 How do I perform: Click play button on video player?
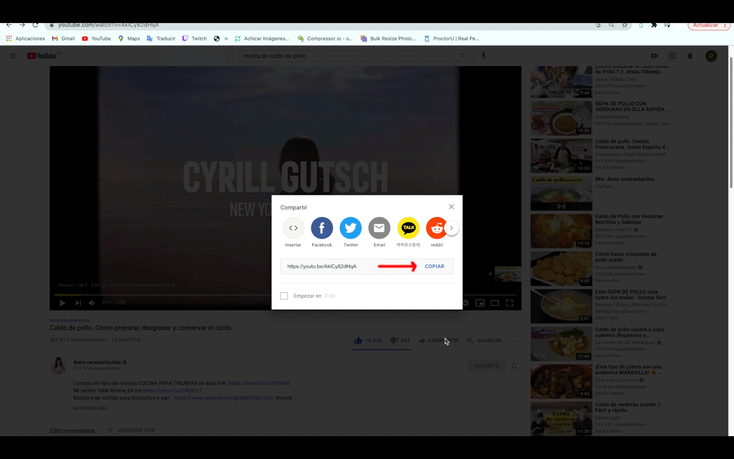click(62, 303)
